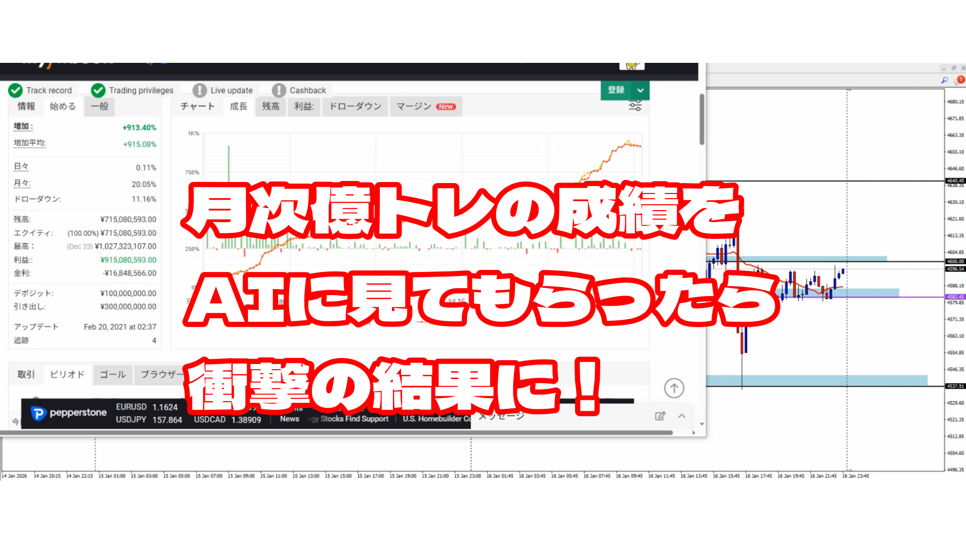Expand dropdown arrow next to 登録 button
Image resolution: width=966 pixels, height=543 pixels.
click(x=640, y=90)
